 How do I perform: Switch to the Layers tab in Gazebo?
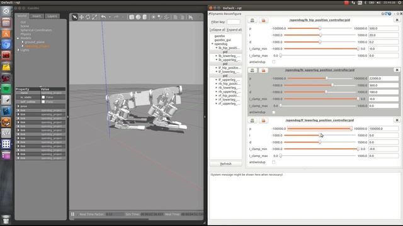coord(52,16)
